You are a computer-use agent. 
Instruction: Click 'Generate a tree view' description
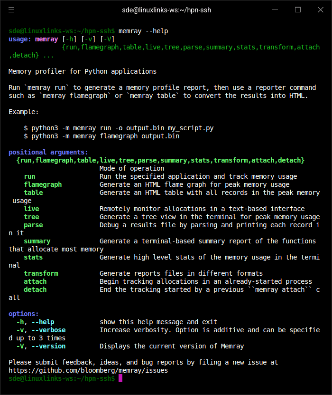click(210, 217)
